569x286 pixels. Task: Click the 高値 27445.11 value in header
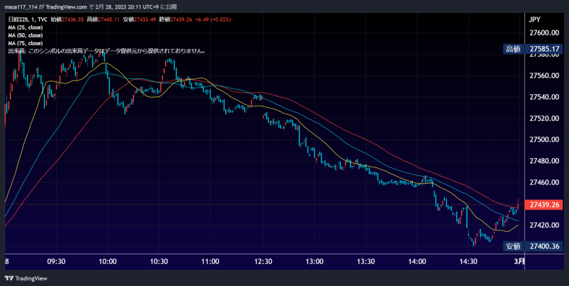pos(103,19)
